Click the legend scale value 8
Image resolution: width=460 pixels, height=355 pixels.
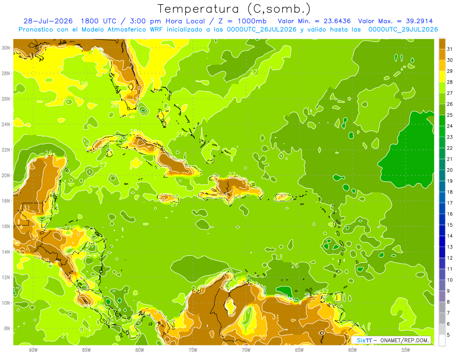coord(449,302)
